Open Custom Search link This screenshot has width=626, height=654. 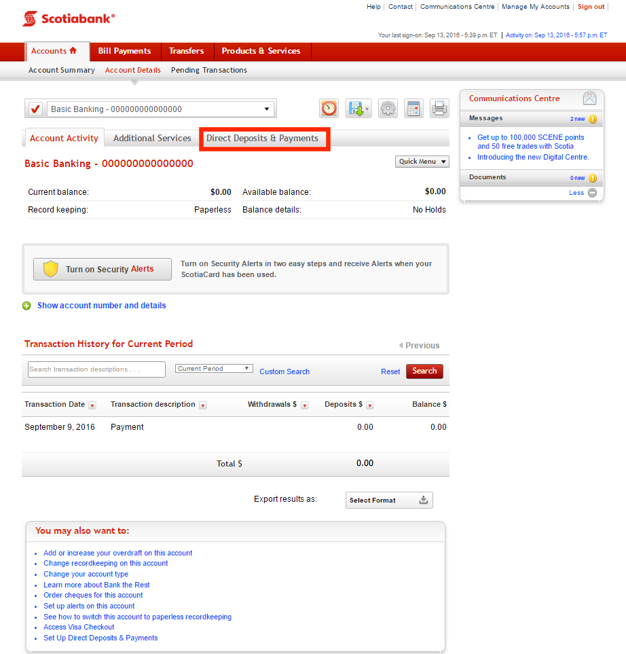click(284, 371)
